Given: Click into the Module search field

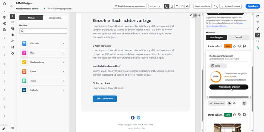Looking at the screenshot, I should pyautogui.click(x=43, y=31).
